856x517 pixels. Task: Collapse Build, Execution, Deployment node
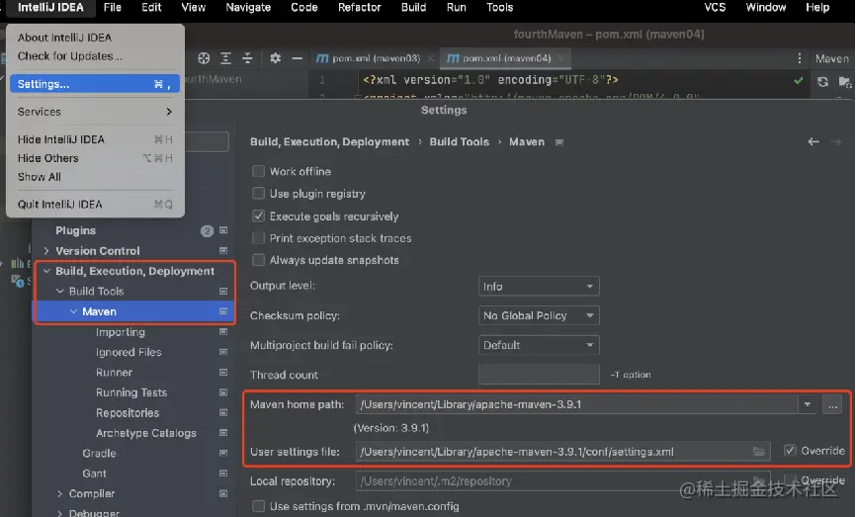[x=46, y=271]
